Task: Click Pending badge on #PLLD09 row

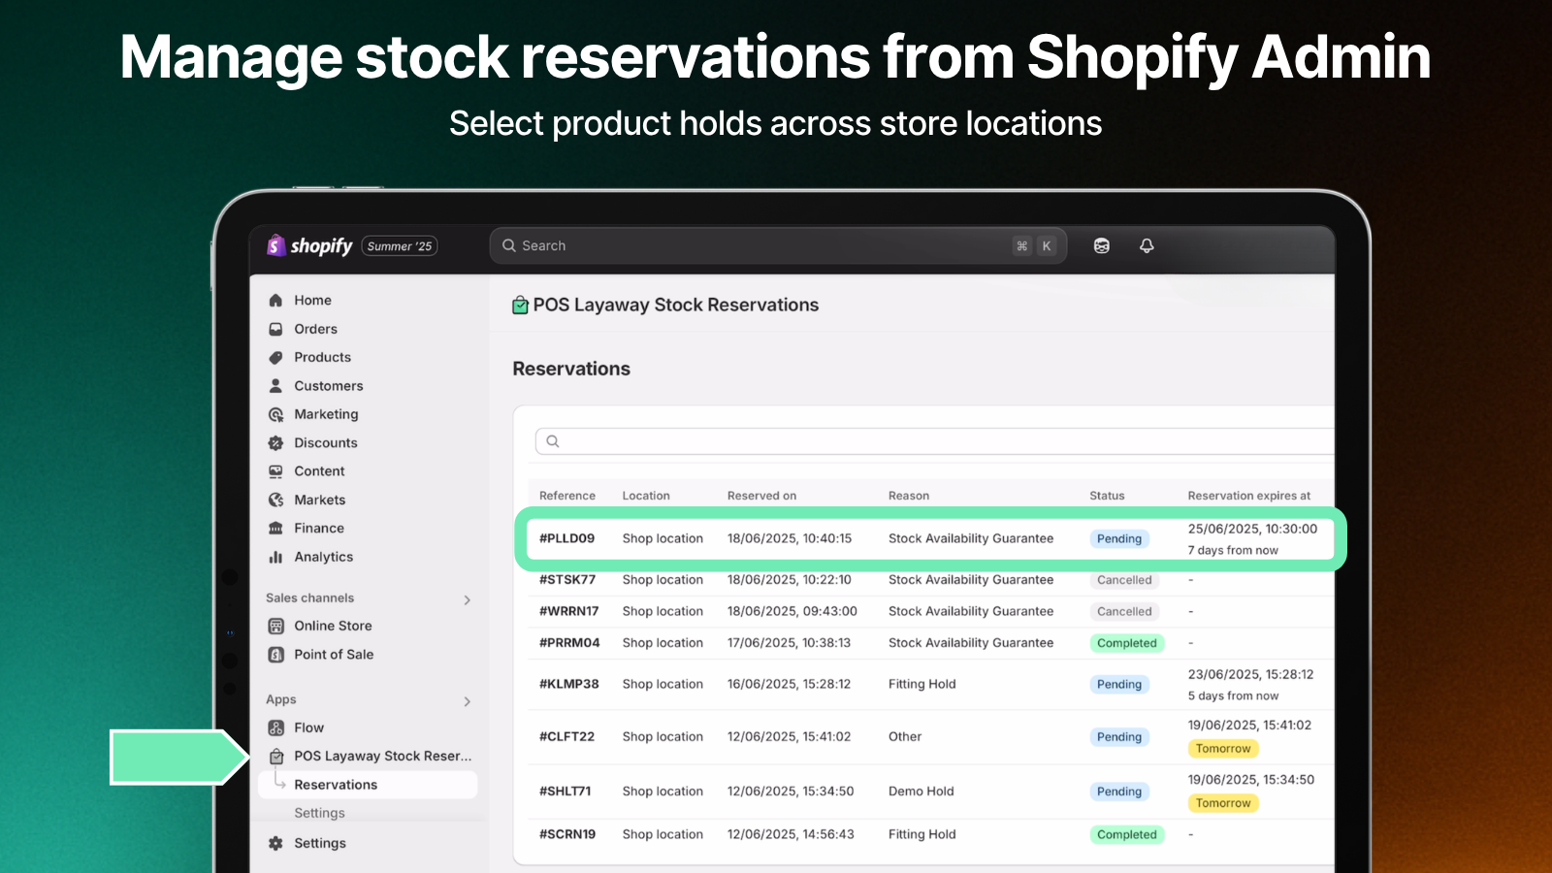Action: coord(1119,539)
